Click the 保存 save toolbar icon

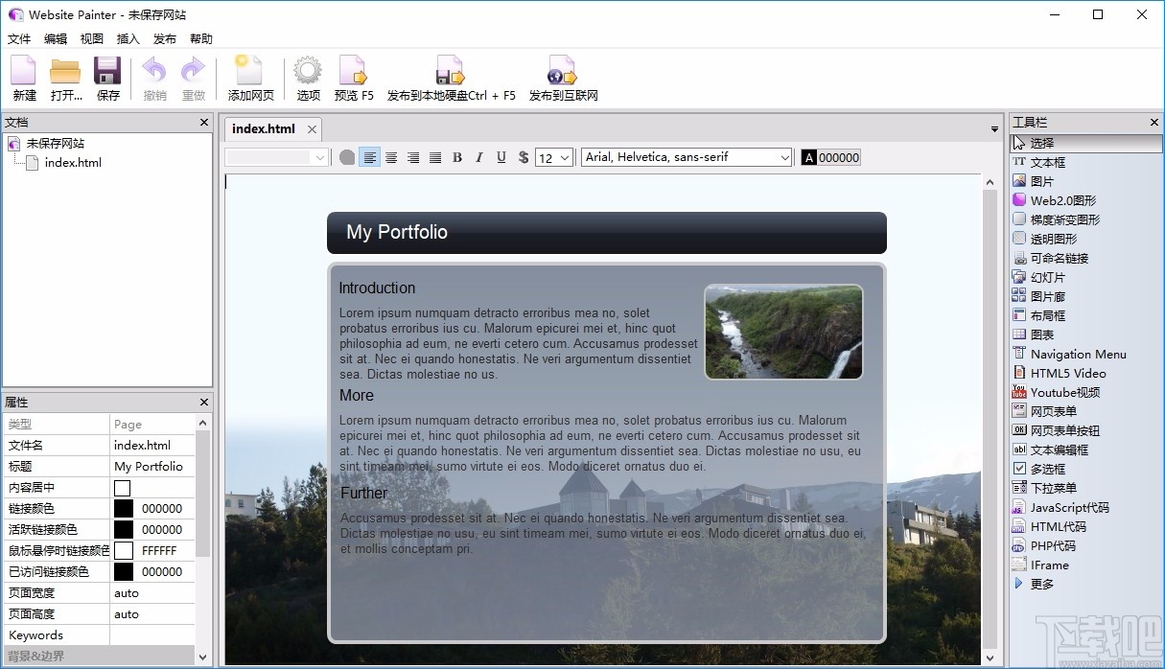click(106, 77)
